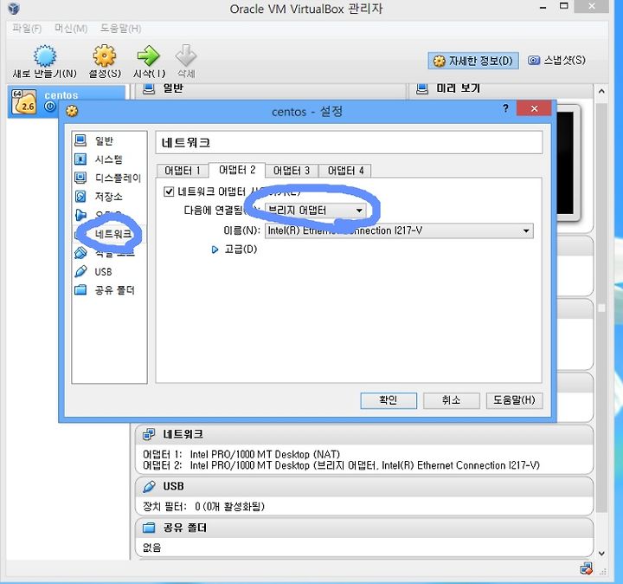Open the 도움말(H) menu in menu bar
Screen dimensions: 623x584
(120, 29)
